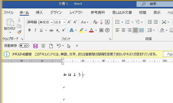Switch to 差し込み文書 (Mailings) tab
Viewport: 173px width, 103px height.
(x=122, y=12)
